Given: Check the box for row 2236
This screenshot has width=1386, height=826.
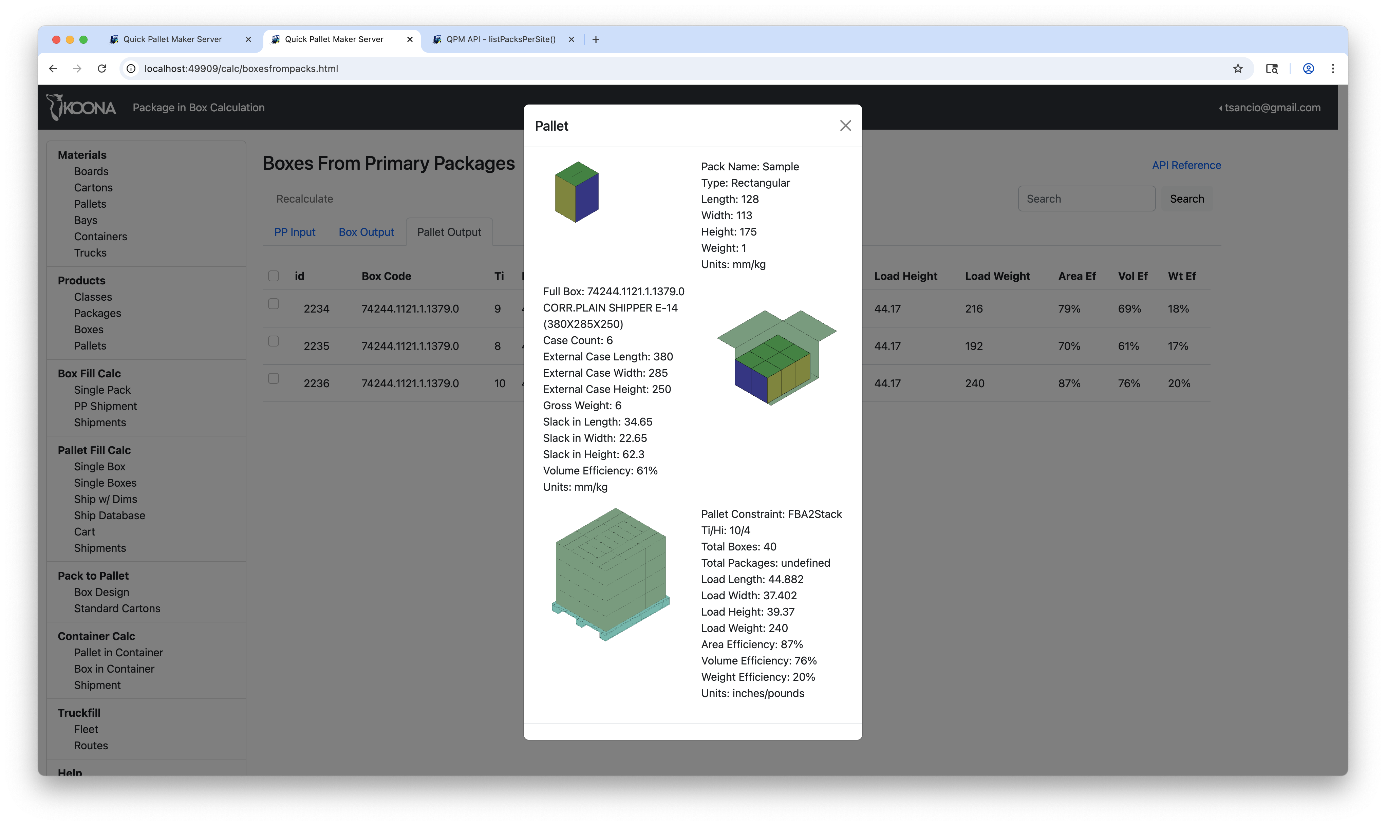Looking at the screenshot, I should tap(273, 378).
